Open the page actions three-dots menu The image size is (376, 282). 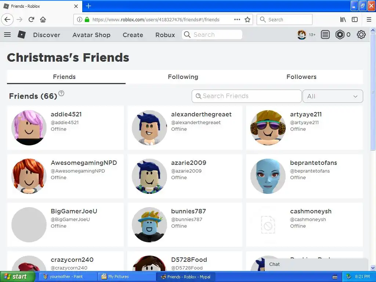tap(237, 20)
